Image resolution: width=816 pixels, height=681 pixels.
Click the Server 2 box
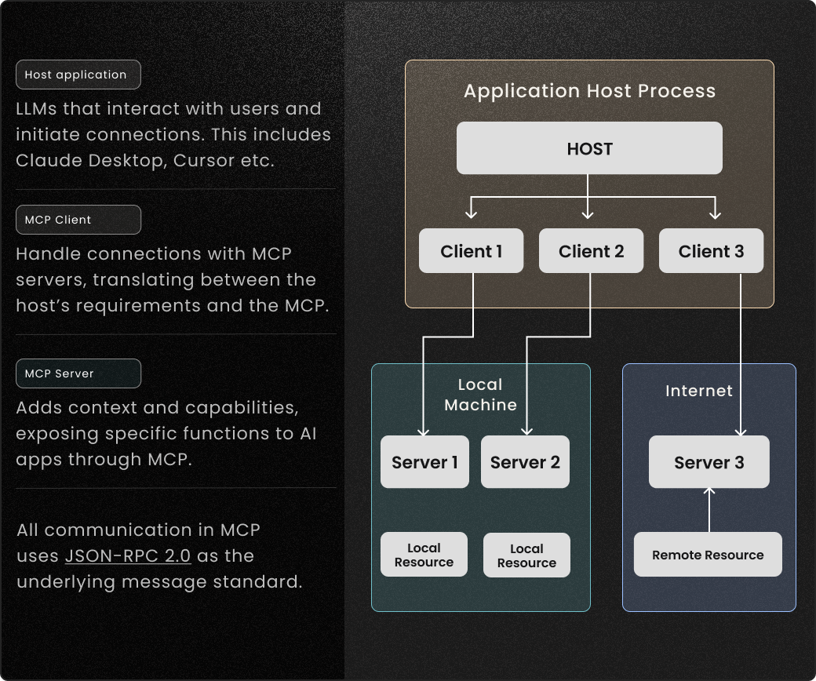tap(525, 462)
